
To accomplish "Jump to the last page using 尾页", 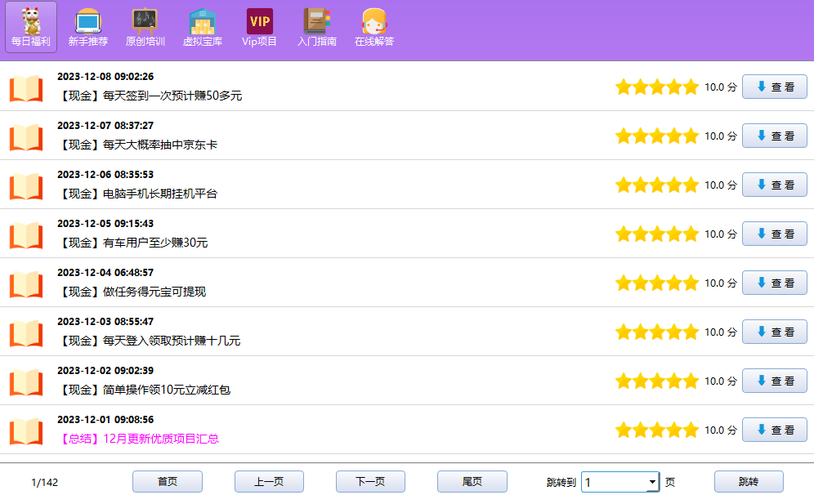I will click(x=473, y=482).
